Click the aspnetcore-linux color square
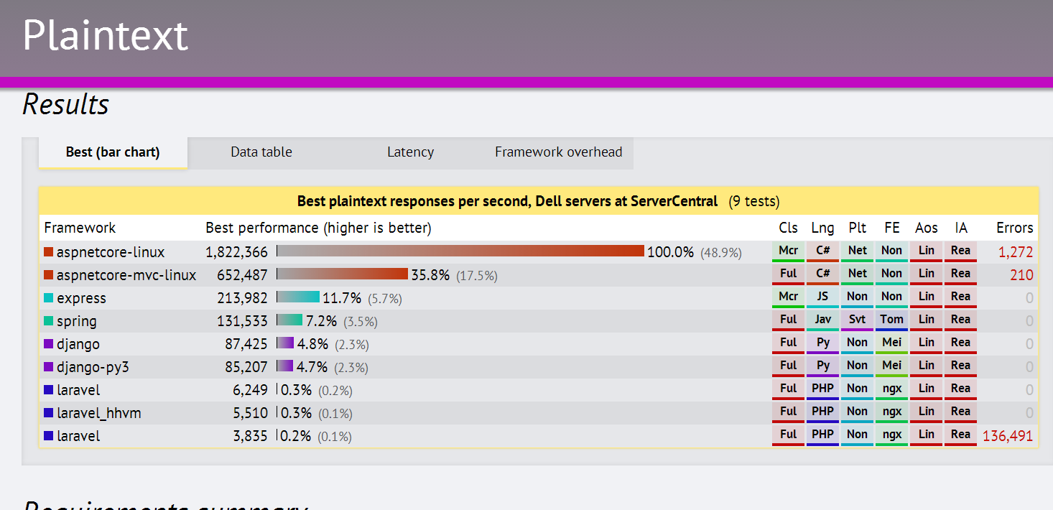The width and height of the screenshot is (1053, 510). (49, 252)
